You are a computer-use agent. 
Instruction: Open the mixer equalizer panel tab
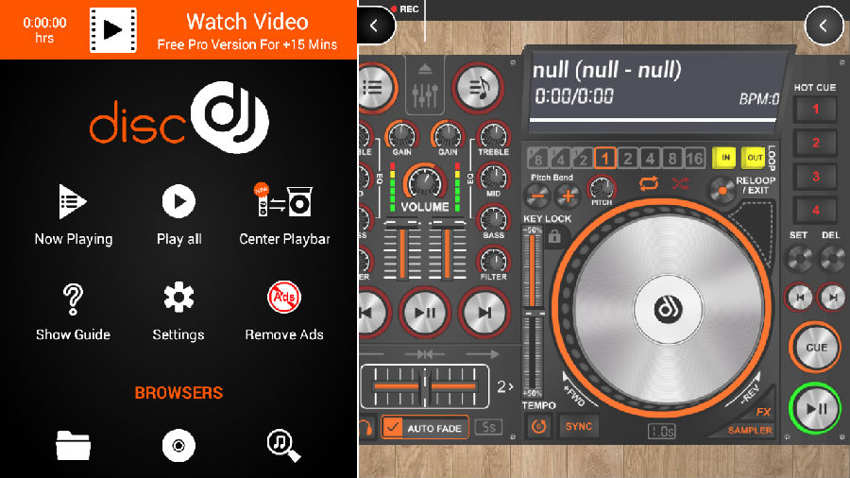tap(424, 87)
